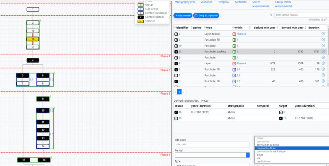The width and height of the screenshot is (329, 166).
Task: Remove context 18 Post hole packing row
Action: pos(323,51)
